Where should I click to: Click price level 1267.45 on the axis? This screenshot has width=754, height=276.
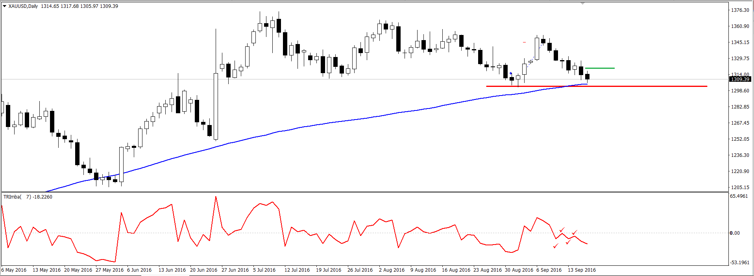[740, 123]
